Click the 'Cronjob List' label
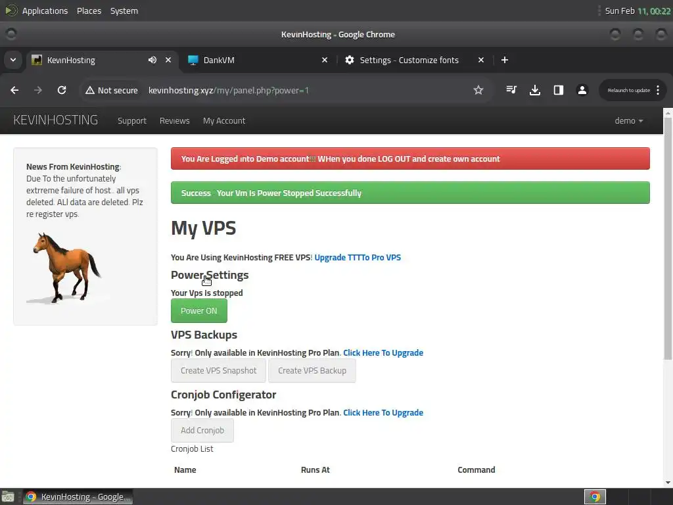The height and width of the screenshot is (505, 673). (x=192, y=448)
